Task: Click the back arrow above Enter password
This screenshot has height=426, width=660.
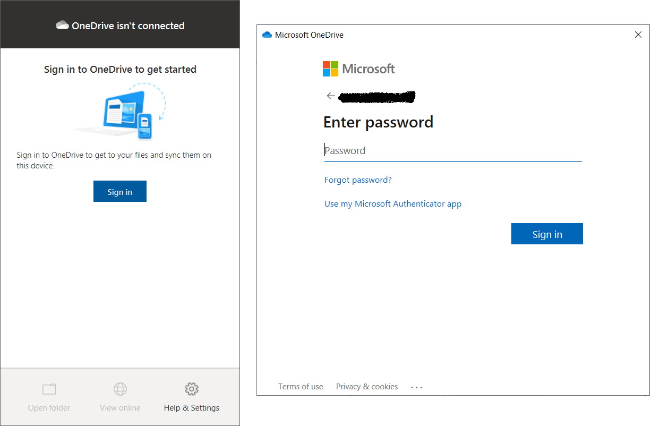Action: click(330, 96)
